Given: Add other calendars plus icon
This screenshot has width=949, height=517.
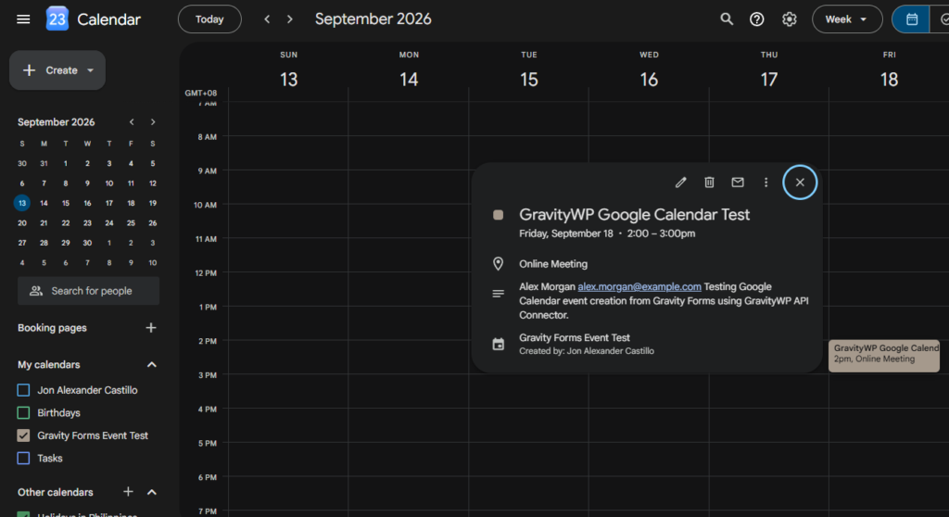Looking at the screenshot, I should 128,492.
